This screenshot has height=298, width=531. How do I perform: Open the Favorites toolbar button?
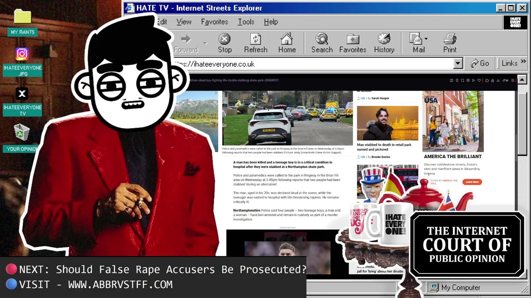pos(353,43)
